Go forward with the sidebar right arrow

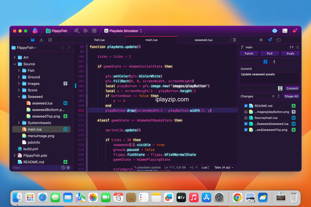pos(69,48)
